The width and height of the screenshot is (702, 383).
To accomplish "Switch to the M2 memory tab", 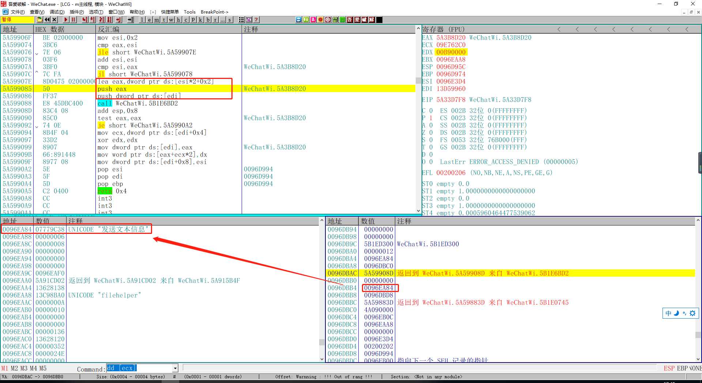I will pyautogui.click(x=14, y=368).
